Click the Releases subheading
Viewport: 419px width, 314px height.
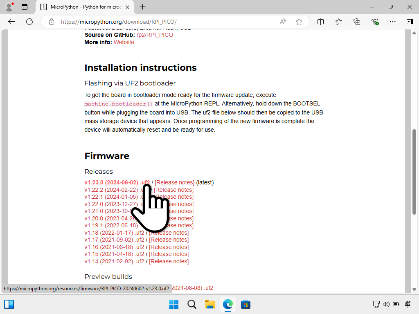pos(99,171)
